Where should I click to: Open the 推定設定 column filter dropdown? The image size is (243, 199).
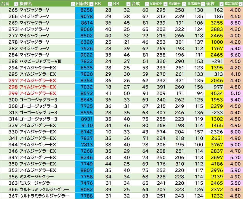(241, 4)
